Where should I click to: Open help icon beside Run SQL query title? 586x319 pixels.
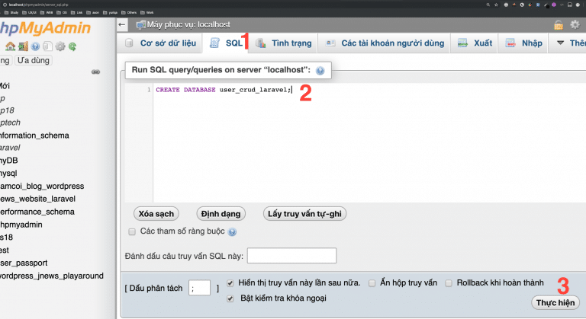[x=320, y=71]
